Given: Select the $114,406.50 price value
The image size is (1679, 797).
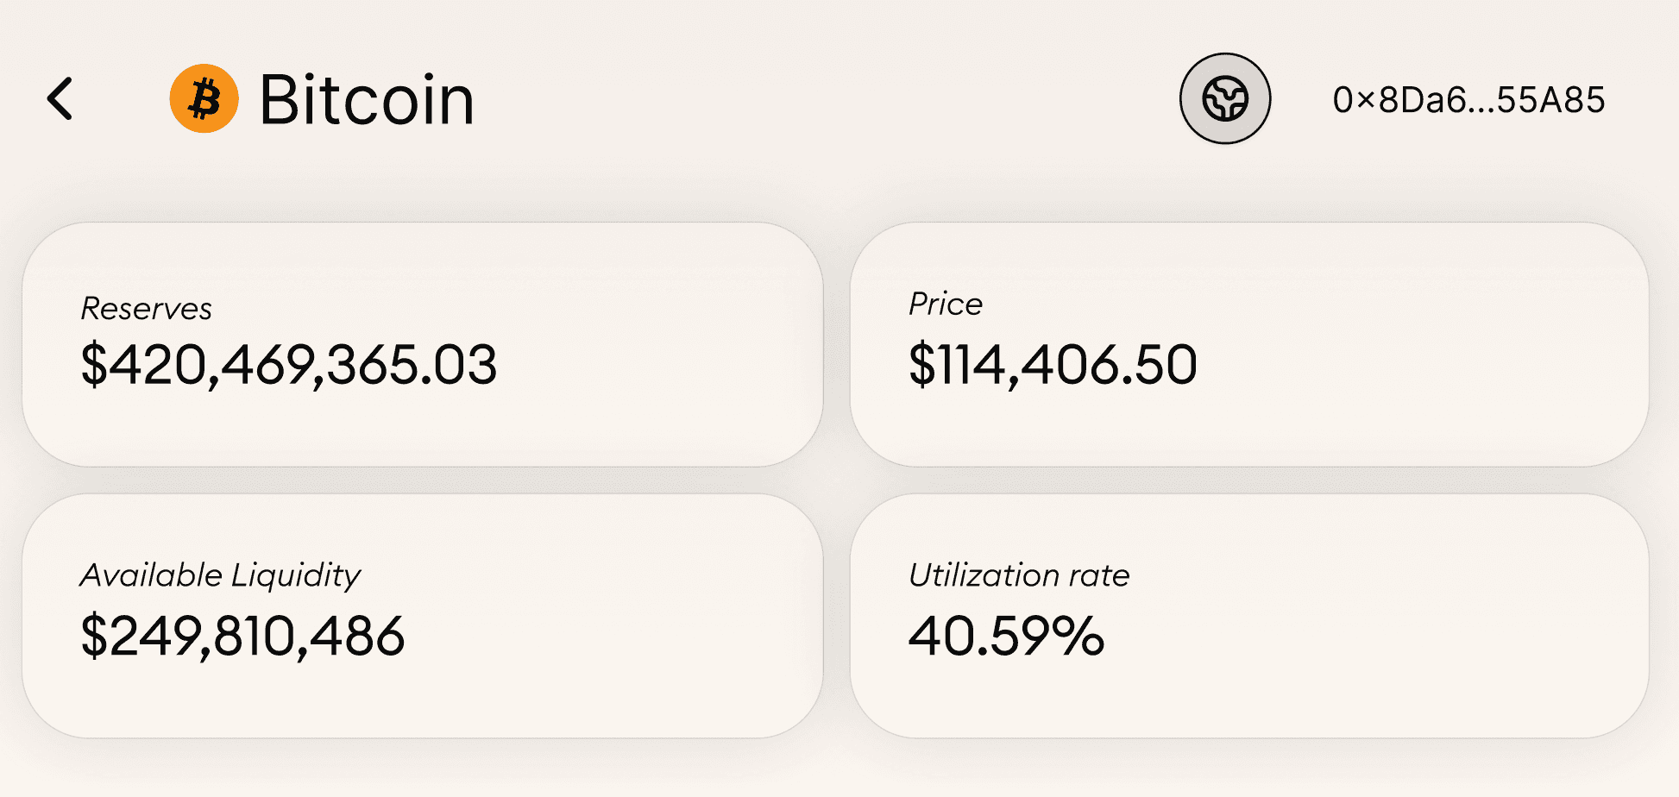Looking at the screenshot, I should (x=1053, y=364).
